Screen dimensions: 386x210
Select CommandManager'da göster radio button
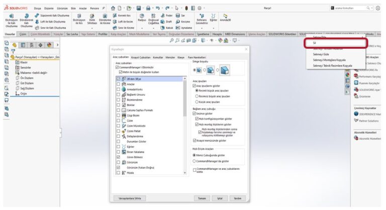point(195,161)
